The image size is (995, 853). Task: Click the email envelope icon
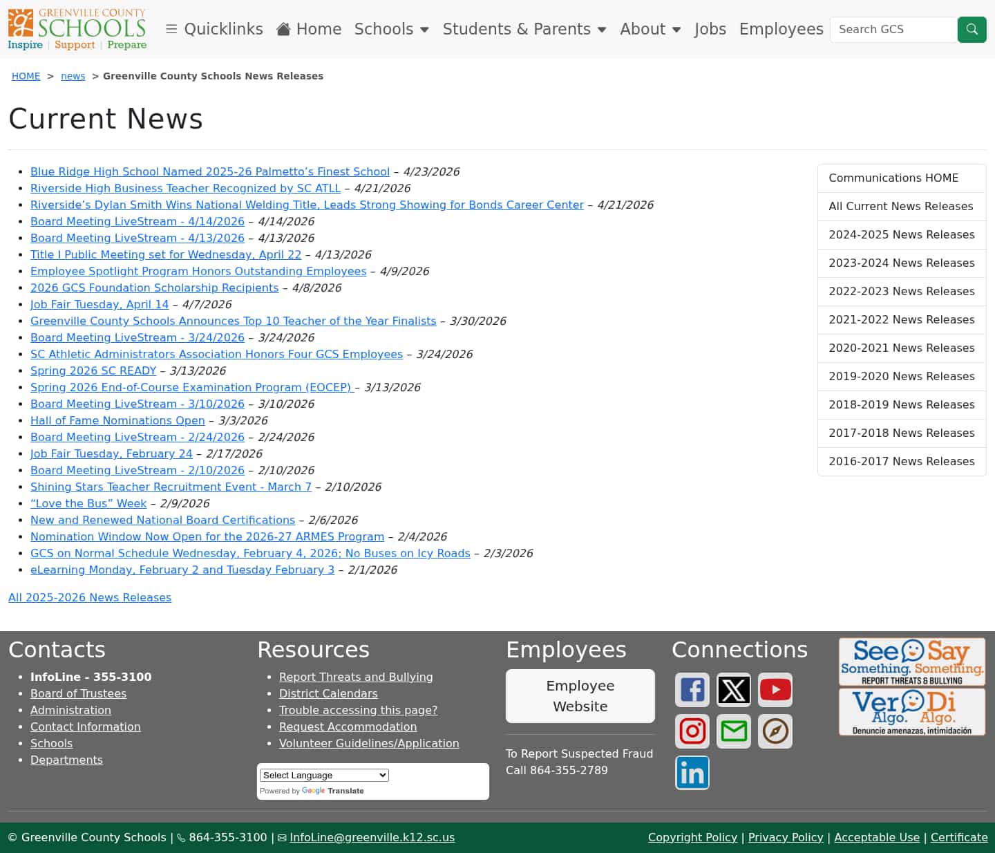click(x=733, y=731)
